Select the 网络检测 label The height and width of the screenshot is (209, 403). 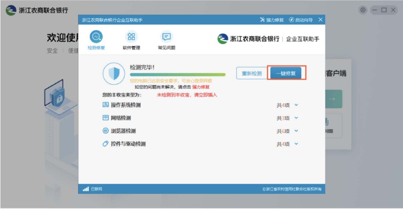coord(121,118)
